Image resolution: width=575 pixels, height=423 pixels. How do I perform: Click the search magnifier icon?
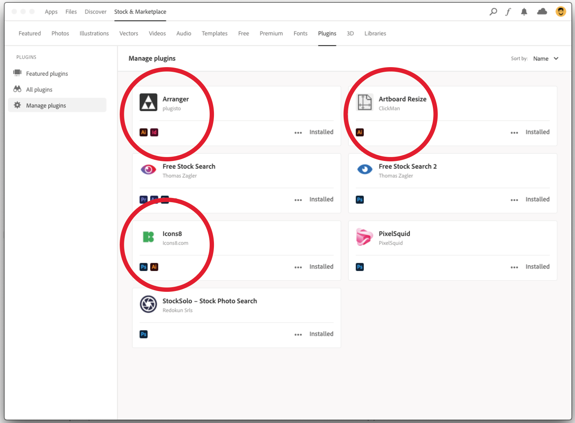point(493,12)
